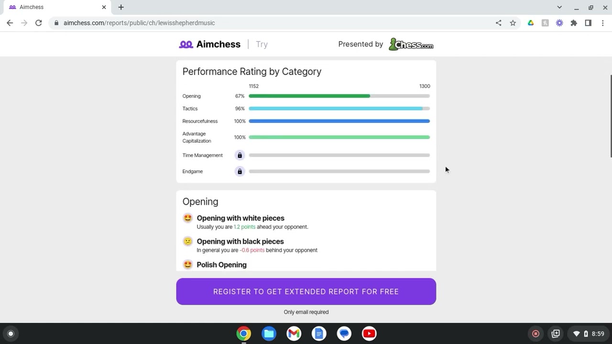This screenshot has height=344, width=612.
Task: Open Files app from the shelf
Action: [x=269, y=333]
